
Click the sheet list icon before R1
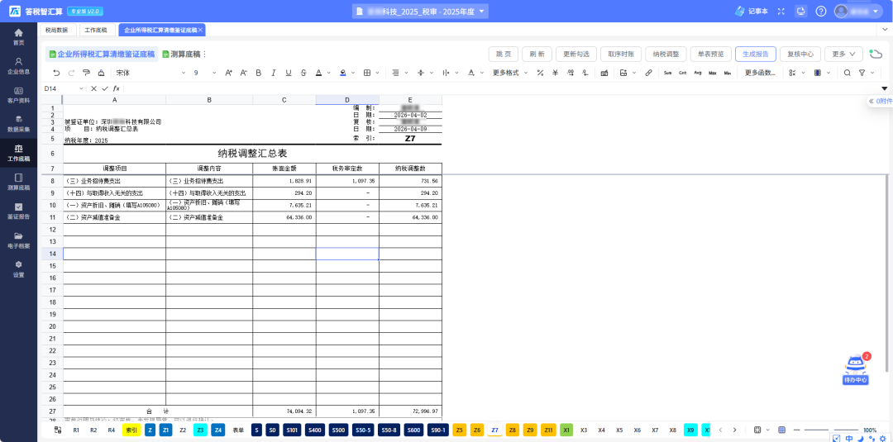coord(58,430)
